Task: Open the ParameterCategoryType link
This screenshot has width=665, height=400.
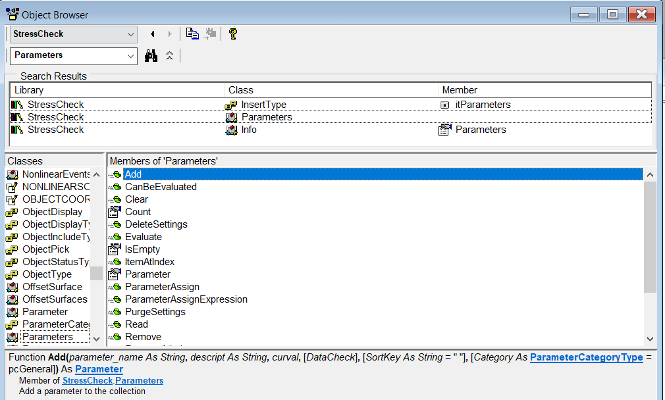Action: (x=586, y=357)
